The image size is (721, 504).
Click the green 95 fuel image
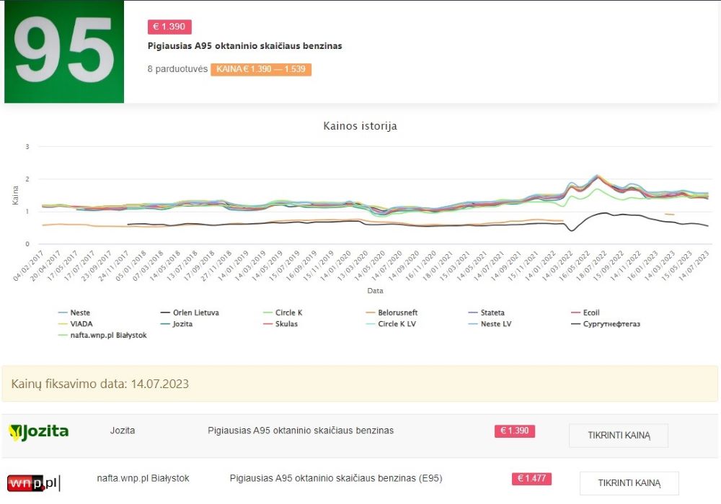coord(64,51)
